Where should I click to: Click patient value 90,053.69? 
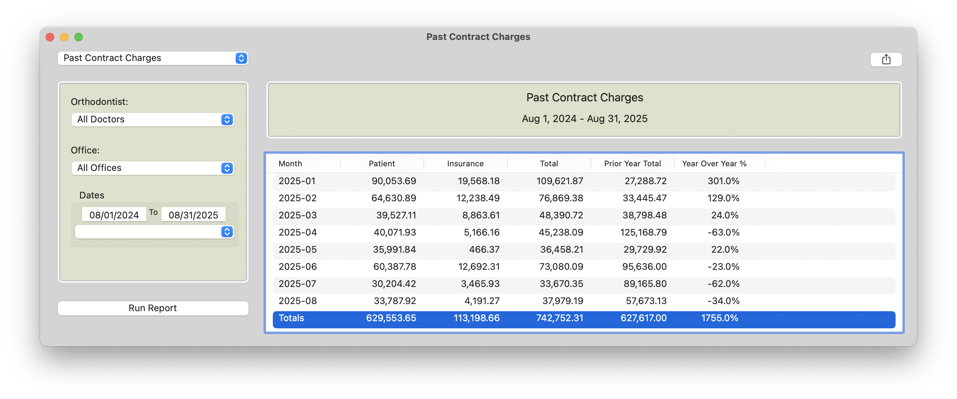click(394, 181)
